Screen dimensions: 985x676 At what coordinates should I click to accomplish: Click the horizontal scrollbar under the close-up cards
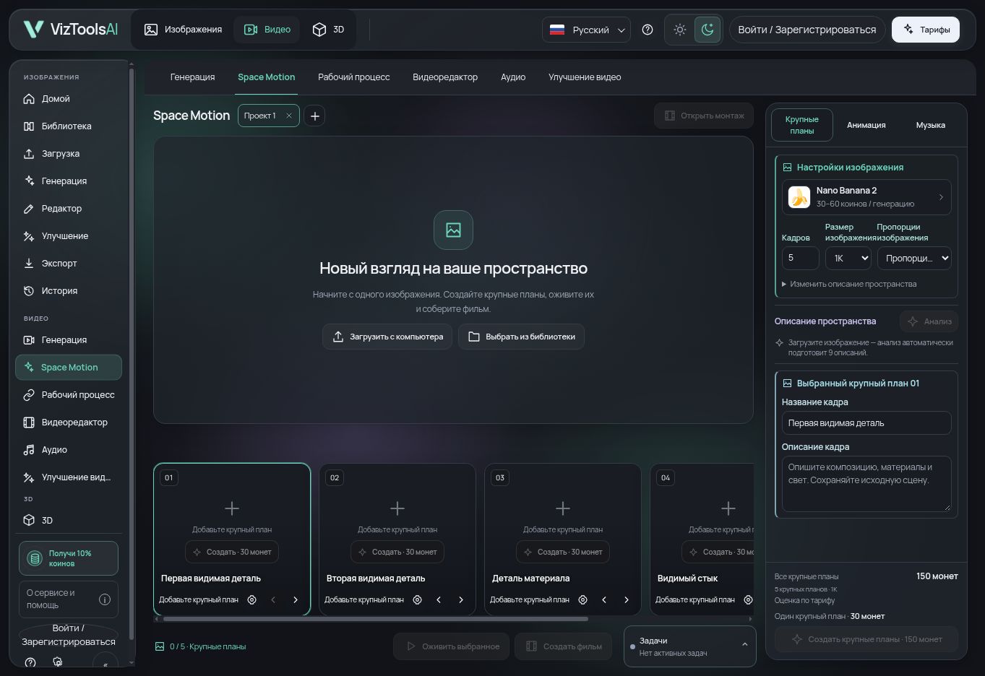375,619
